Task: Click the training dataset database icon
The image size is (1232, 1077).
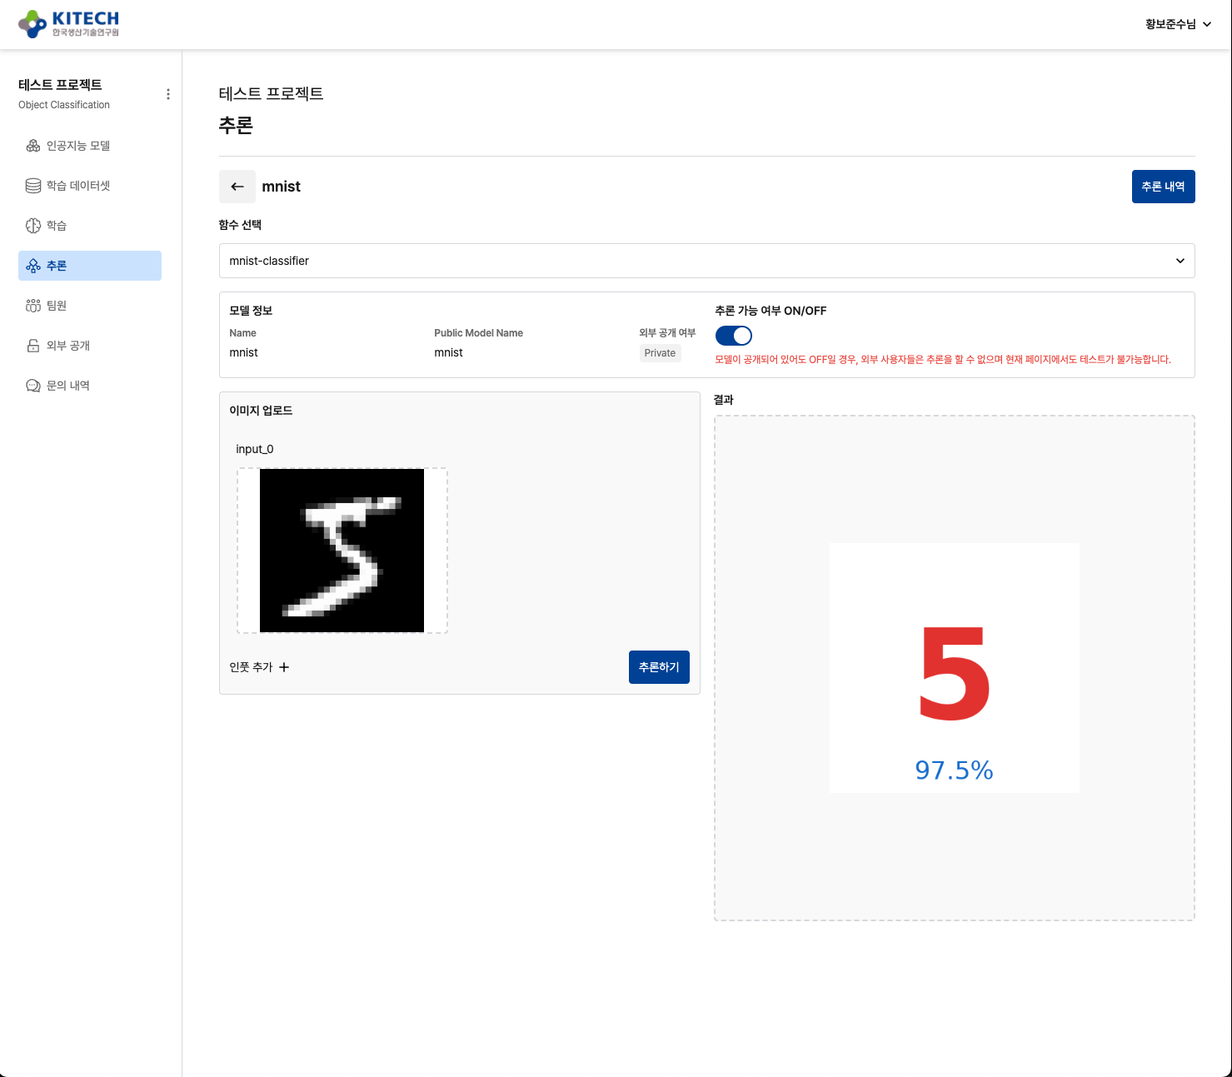Action: 33,186
